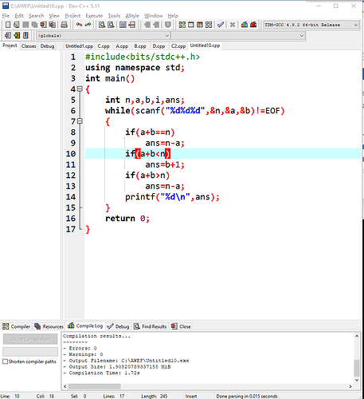The image size is (364, 399).
Task: Select the Project side tab
Action: (x=10, y=45)
